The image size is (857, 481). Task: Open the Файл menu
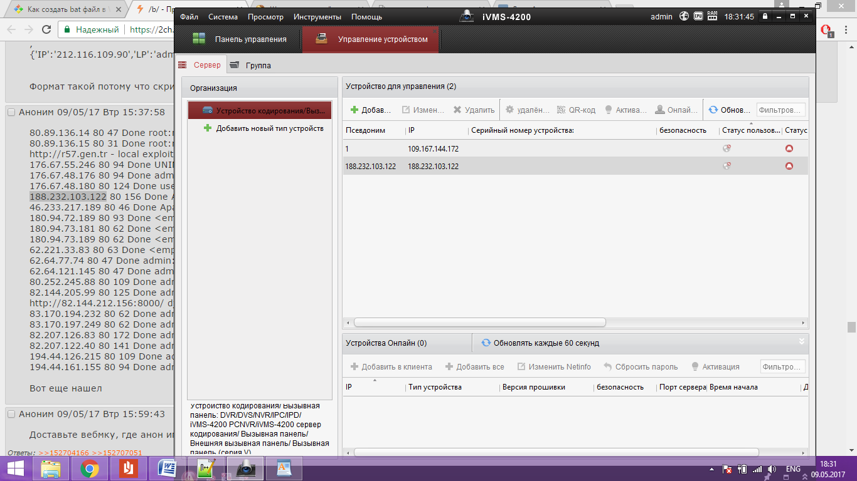pyautogui.click(x=189, y=17)
